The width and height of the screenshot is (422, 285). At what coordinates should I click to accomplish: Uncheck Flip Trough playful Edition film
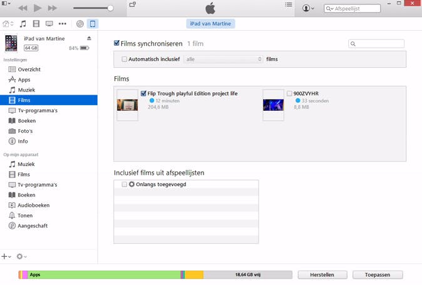click(143, 93)
